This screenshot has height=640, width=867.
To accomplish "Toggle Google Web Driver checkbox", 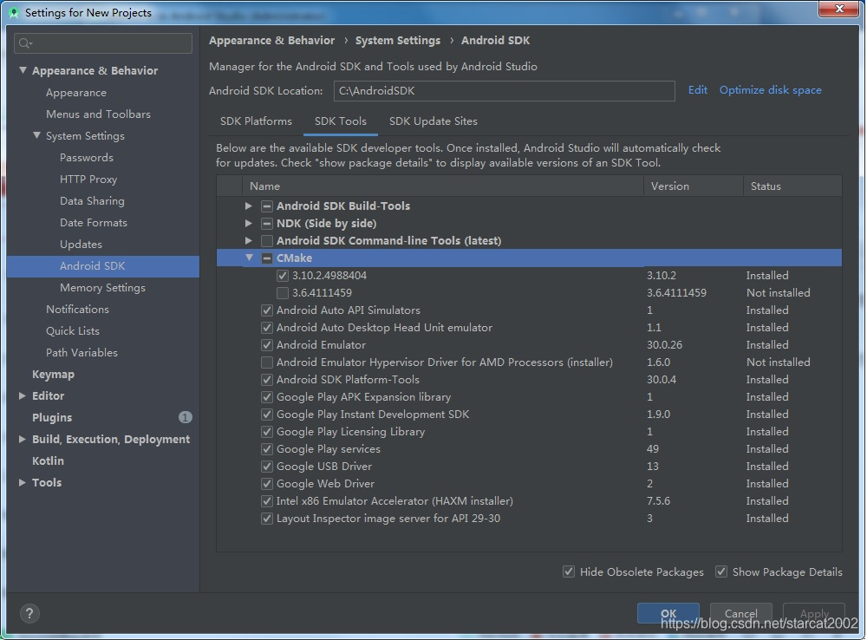I will tap(267, 483).
